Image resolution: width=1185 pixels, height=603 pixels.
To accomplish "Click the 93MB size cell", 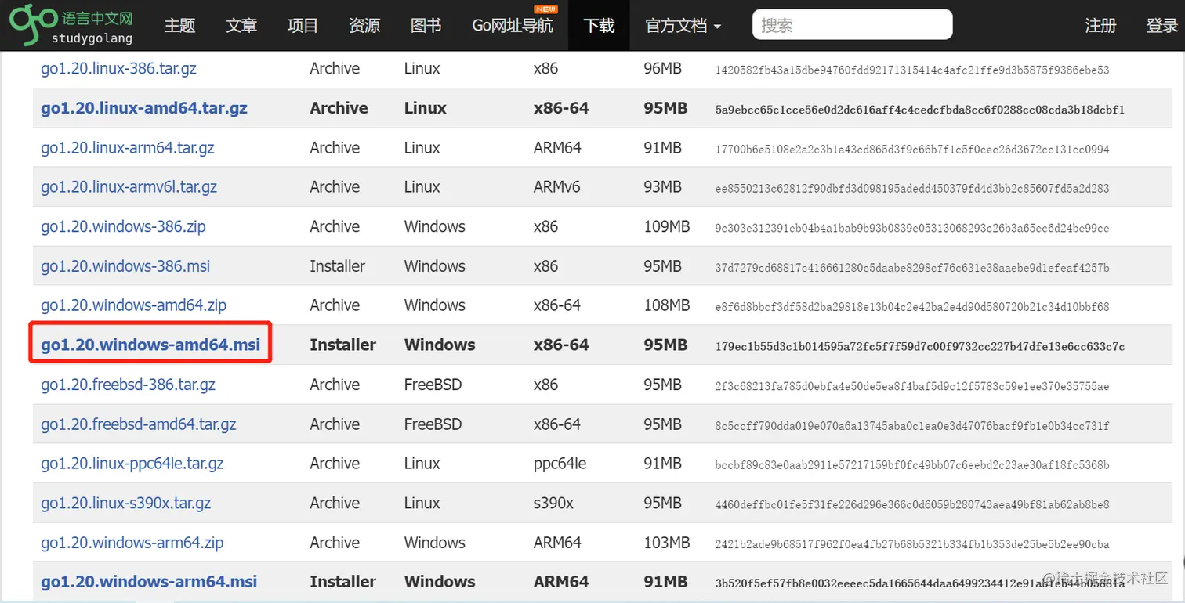I will [663, 187].
